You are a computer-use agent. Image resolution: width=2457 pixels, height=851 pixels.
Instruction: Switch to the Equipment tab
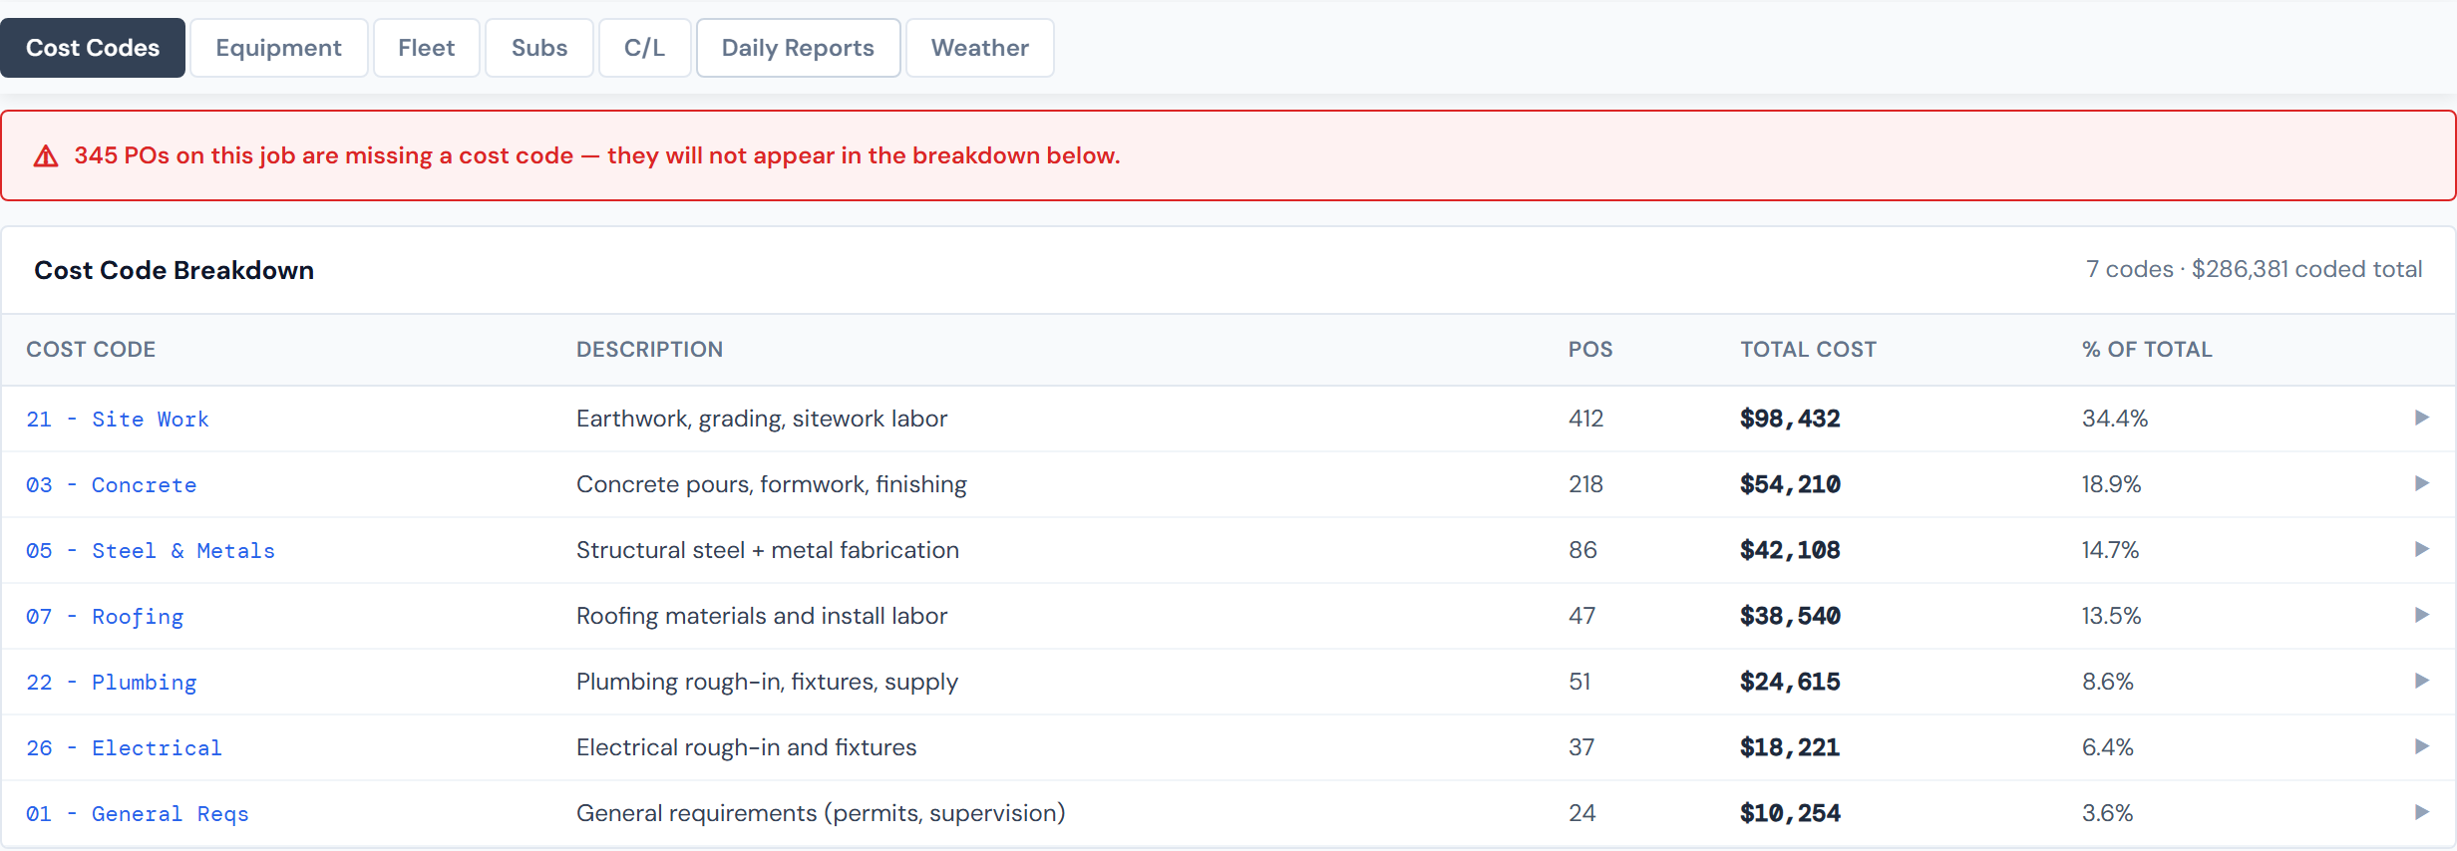click(x=278, y=48)
